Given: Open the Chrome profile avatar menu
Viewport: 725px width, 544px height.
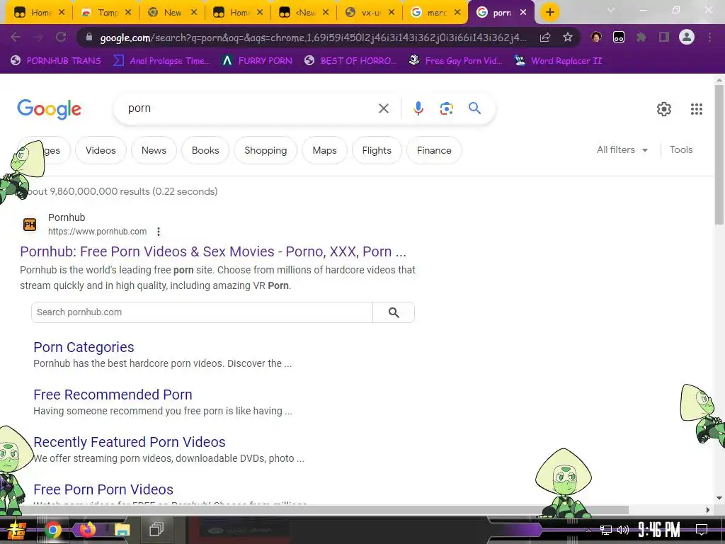Looking at the screenshot, I should click(x=687, y=37).
